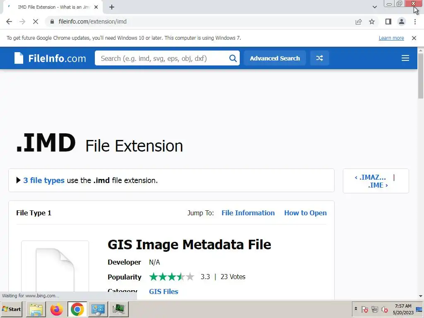Switch to Chrome in the taskbar

coord(77,309)
